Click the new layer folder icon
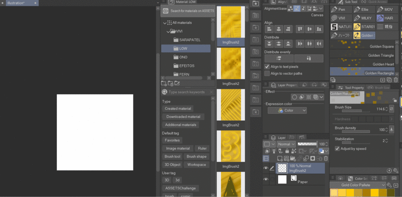Viewport: 402px width, 197px height. [x=293, y=159]
